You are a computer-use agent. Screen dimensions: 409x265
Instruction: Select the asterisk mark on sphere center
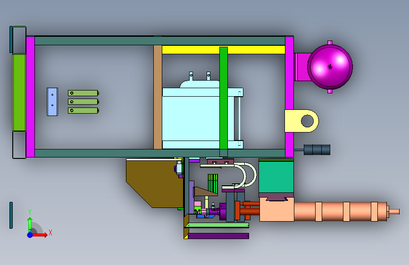[x=330, y=67]
